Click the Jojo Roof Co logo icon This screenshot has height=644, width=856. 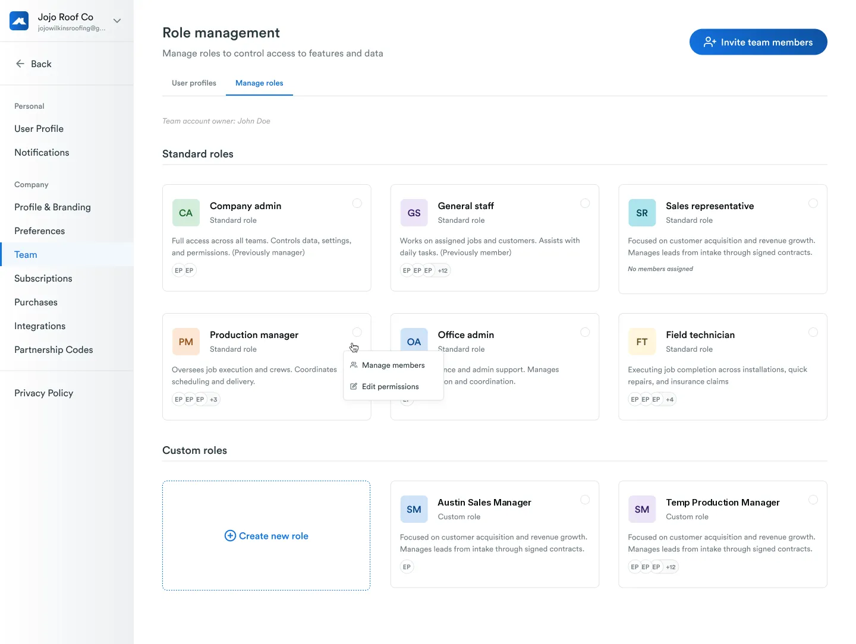[x=19, y=21]
